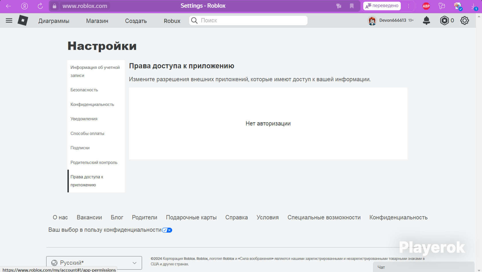The image size is (482, 272).
Task: Open the Блог footer link
Action: [x=117, y=217]
